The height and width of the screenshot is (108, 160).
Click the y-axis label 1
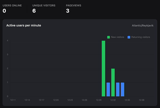coord(7,82)
